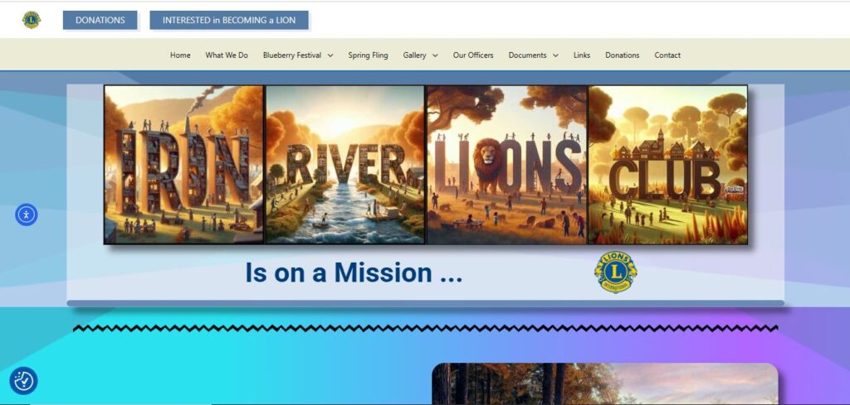Click the Lions Club logo in header

coord(32,20)
